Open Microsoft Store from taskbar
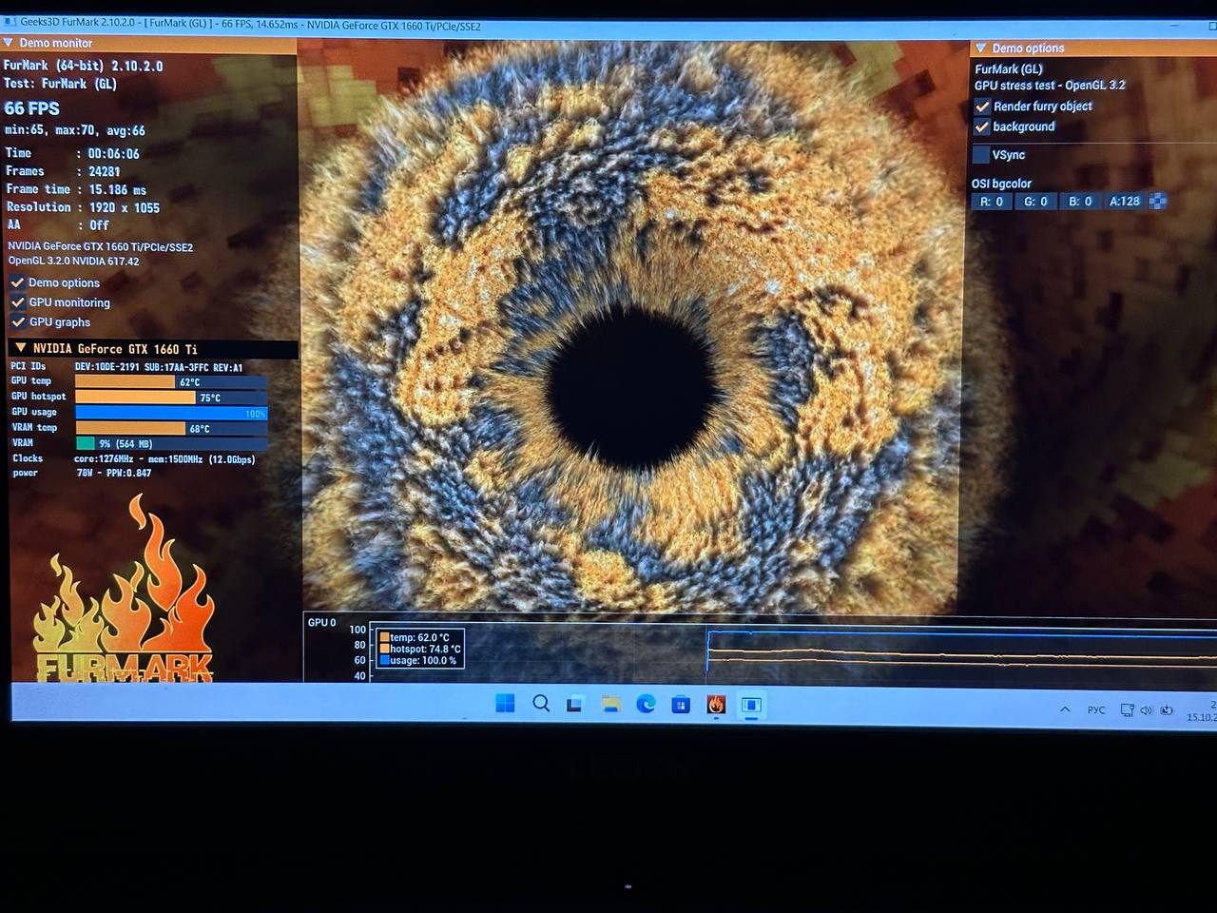This screenshot has width=1217, height=913. pos(681,705)
